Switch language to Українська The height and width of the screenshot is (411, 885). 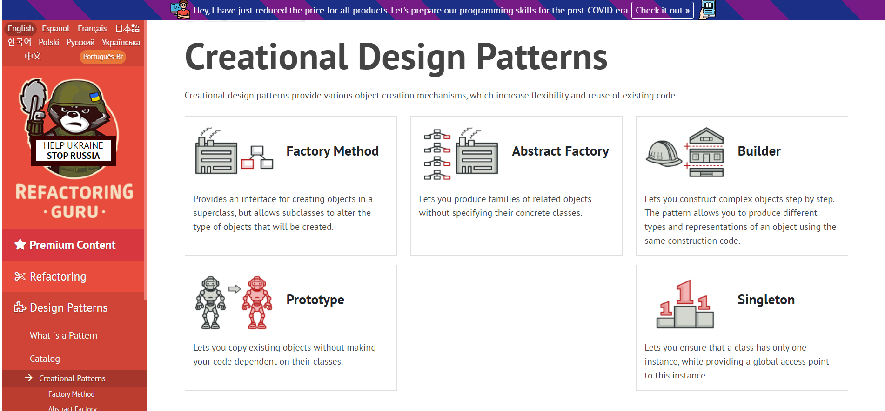(x=121, y=42)
